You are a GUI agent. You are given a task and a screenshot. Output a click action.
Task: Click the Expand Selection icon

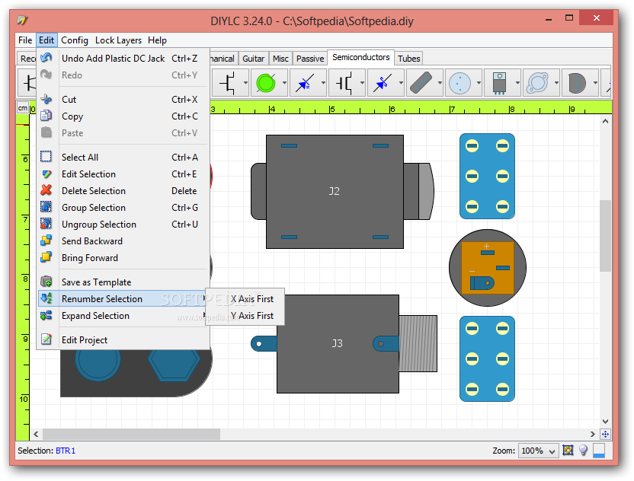(x=46, y=315)
